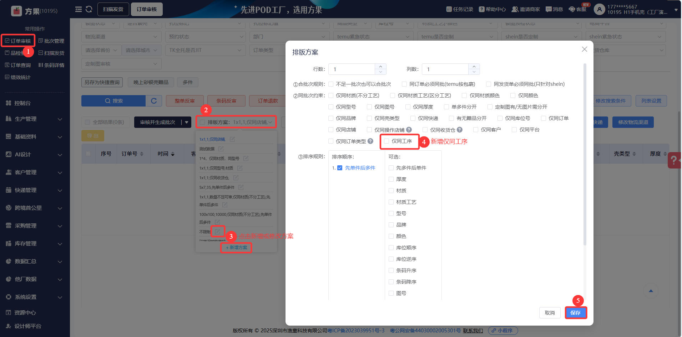Click 取消 in the dialog
Image resolution: width=682 pixels, height=337 pixels.
(x=550, y=313)
